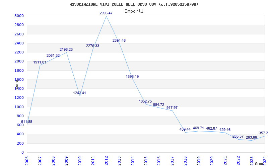
Task: Click the y-axis tick 3000
Action: click(x=19, y=16)
